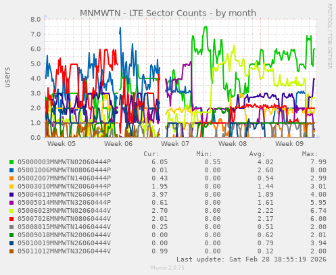Screen dimensions: 336x275
Task: Click the current value 6.05
Action: point(160,162)
